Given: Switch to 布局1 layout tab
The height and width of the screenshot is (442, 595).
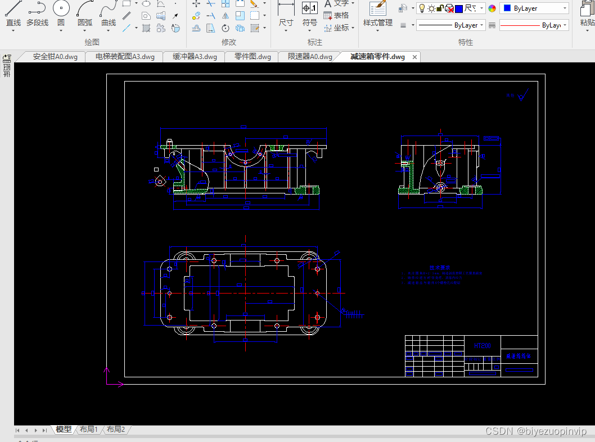Looking at the screenshot, I should tap(88, 429).
